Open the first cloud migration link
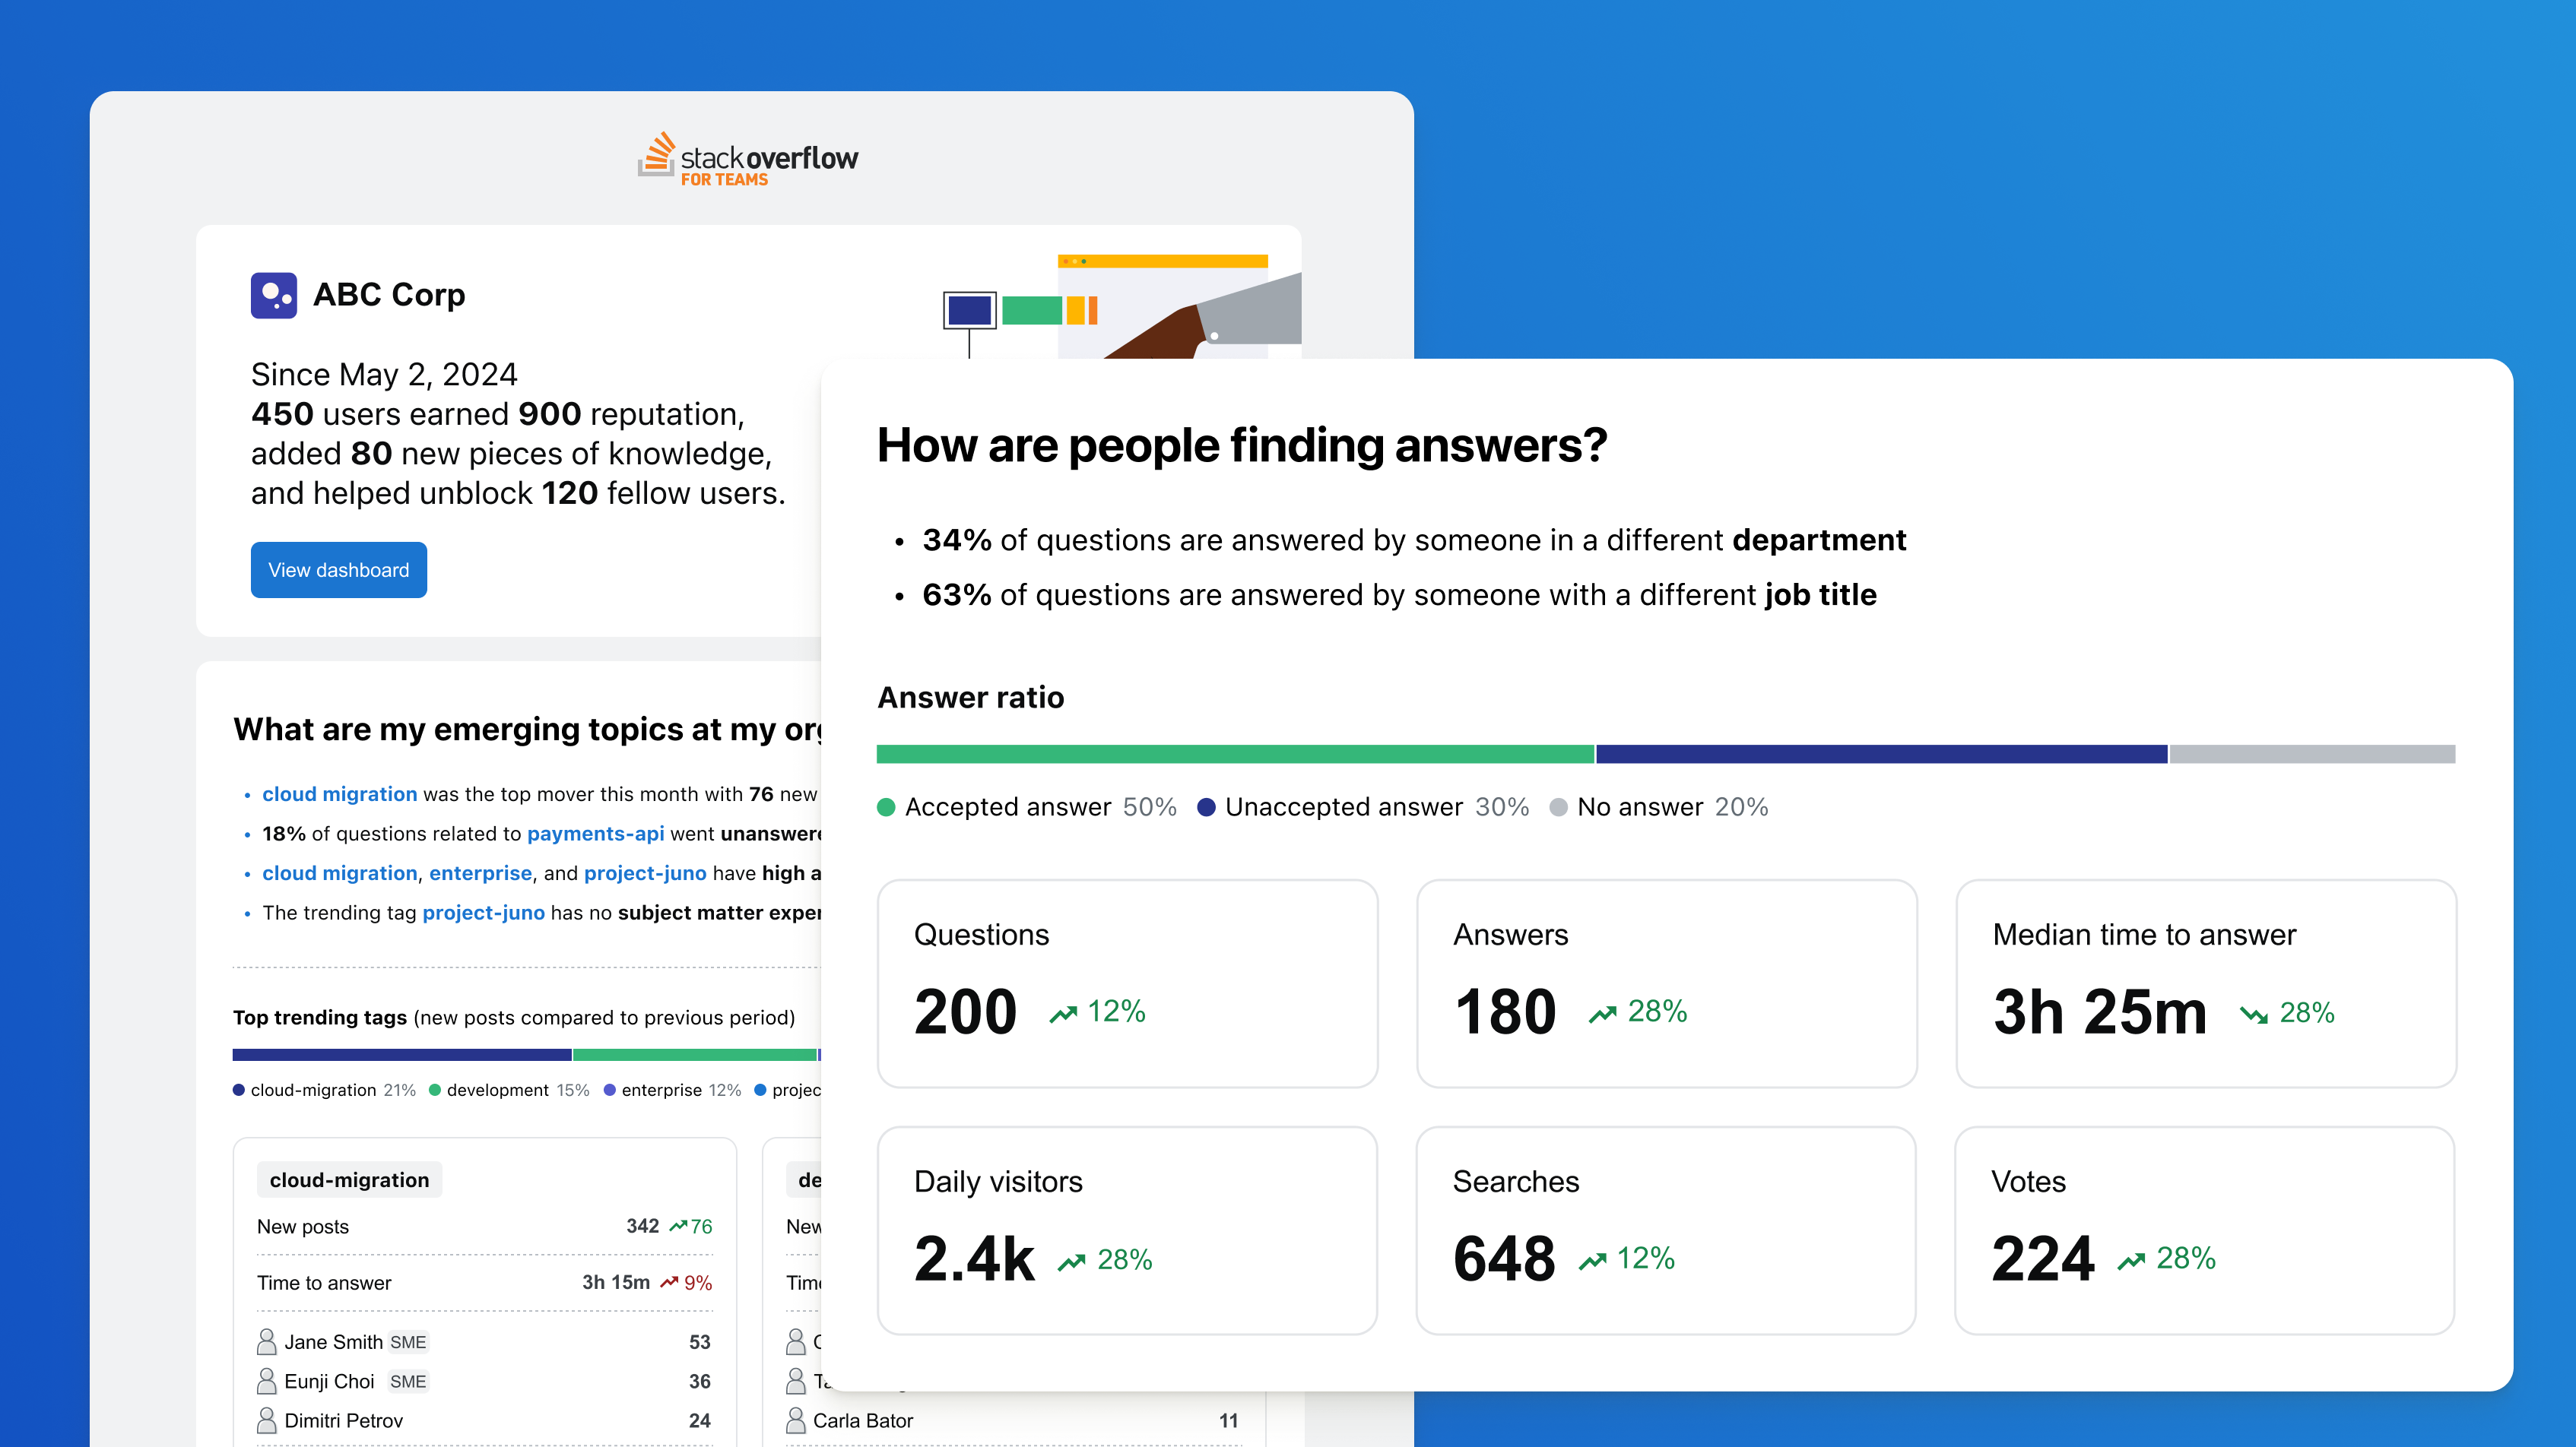This screenshot has height=1447, width=2576. pos(339,793)
